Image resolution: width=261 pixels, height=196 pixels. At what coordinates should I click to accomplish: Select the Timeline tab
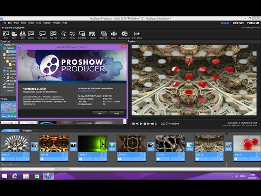click(27, 131)
